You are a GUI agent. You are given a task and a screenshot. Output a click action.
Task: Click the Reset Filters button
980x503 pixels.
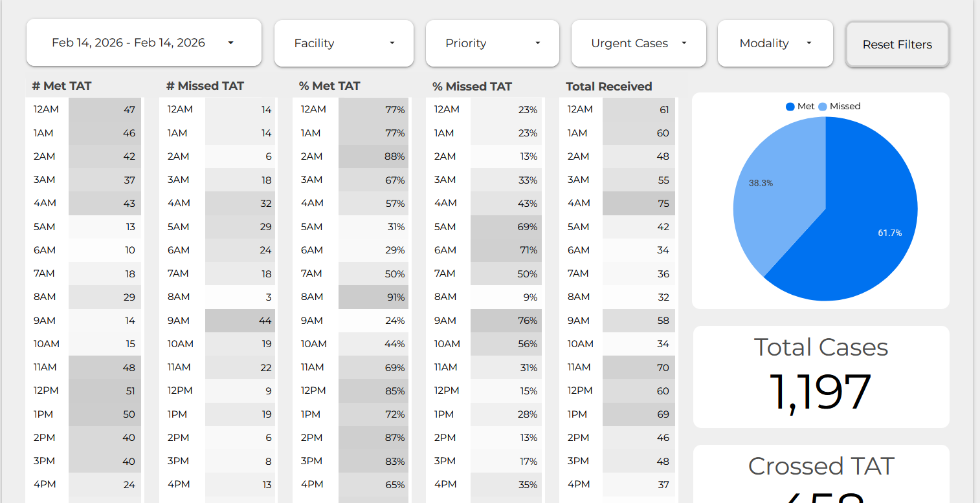click(x=897, y=44)
